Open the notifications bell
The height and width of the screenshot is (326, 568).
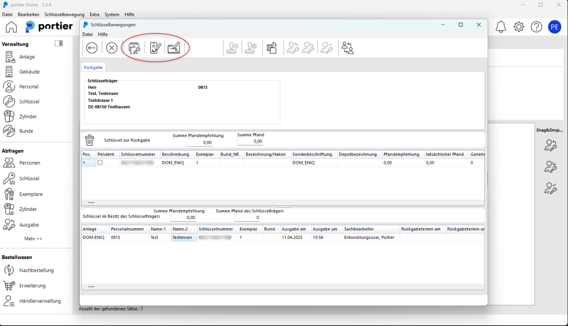(x=501, y=27)
